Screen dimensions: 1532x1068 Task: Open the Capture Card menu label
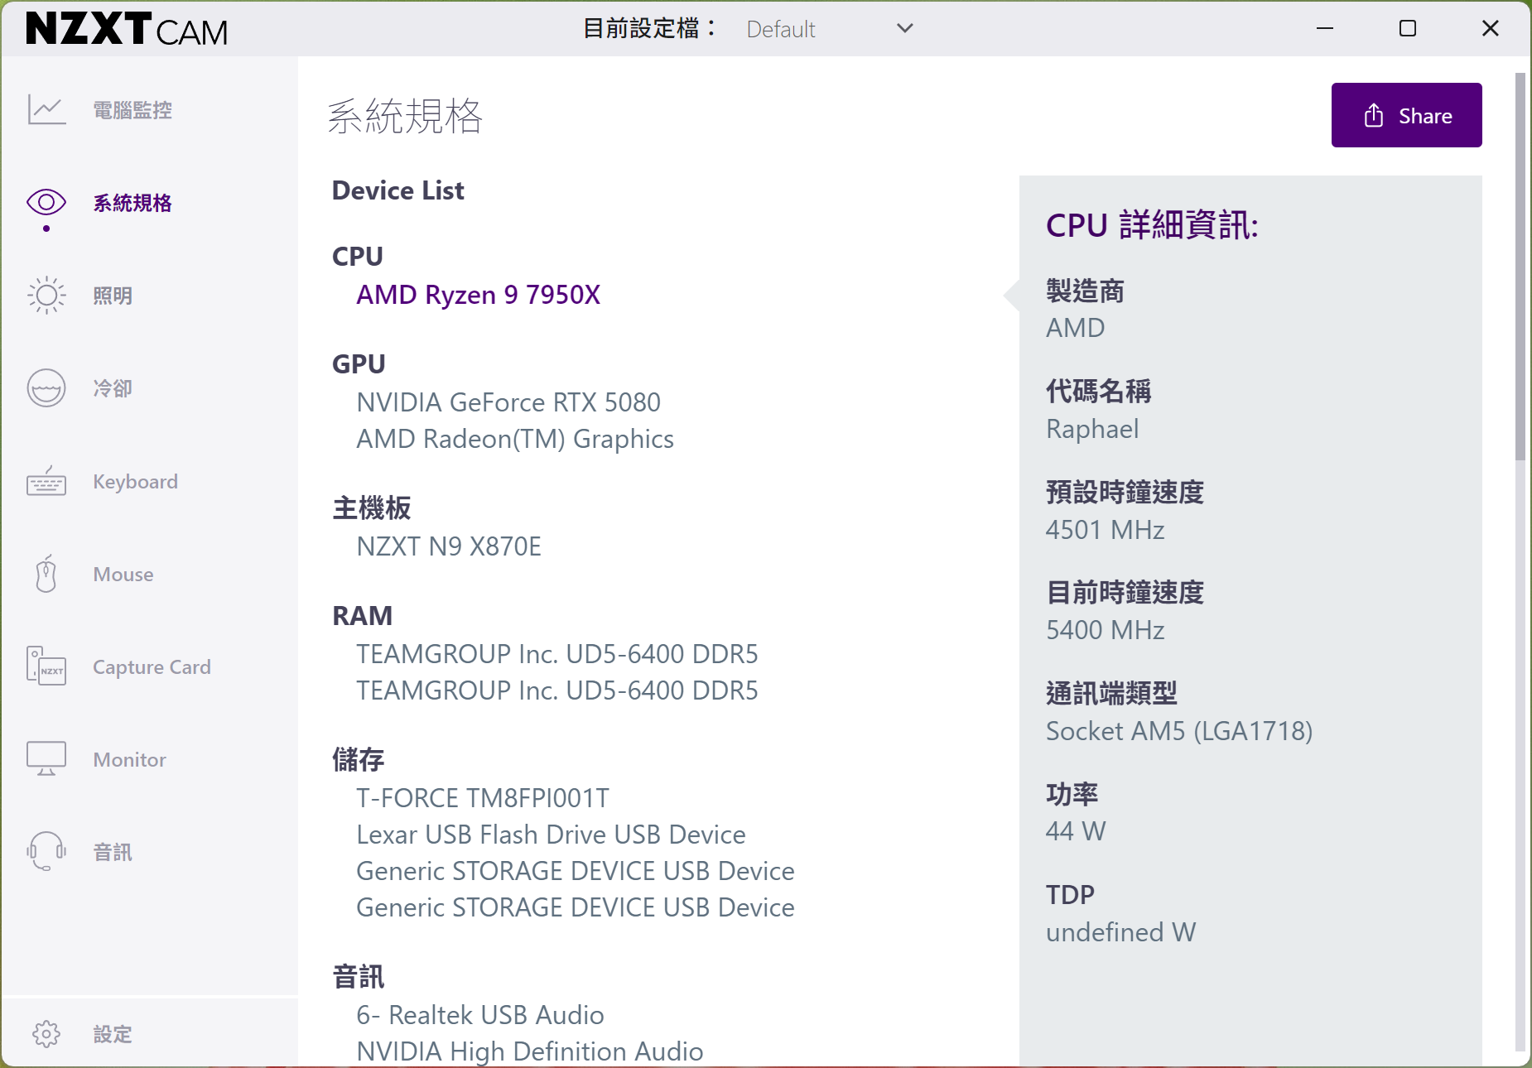(152, 667)
